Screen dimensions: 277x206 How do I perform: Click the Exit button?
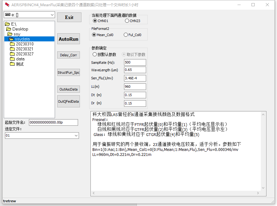[x=69, y=17]
